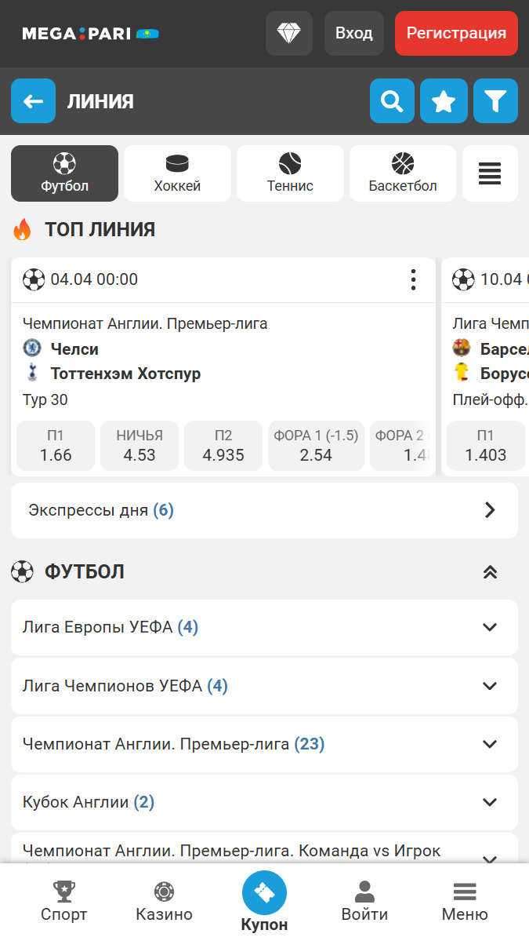Viewport: 529px width, 941px height.
Task: Open the filter funnel icon
Action: click(x=495, y=100)
